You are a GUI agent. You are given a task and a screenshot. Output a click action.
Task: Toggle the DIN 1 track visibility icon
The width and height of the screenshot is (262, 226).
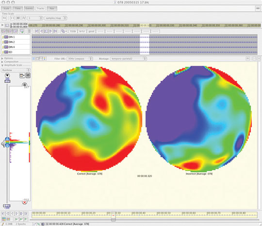(x=6, y=37)
